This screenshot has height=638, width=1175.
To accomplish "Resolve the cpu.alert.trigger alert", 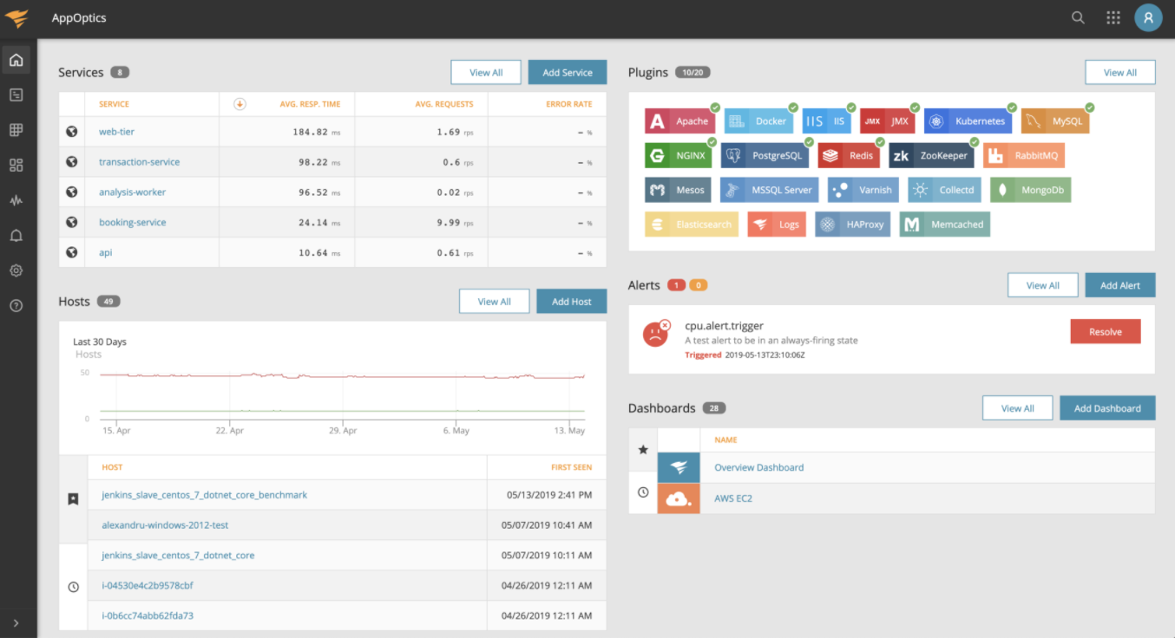I will (1106, 331).
